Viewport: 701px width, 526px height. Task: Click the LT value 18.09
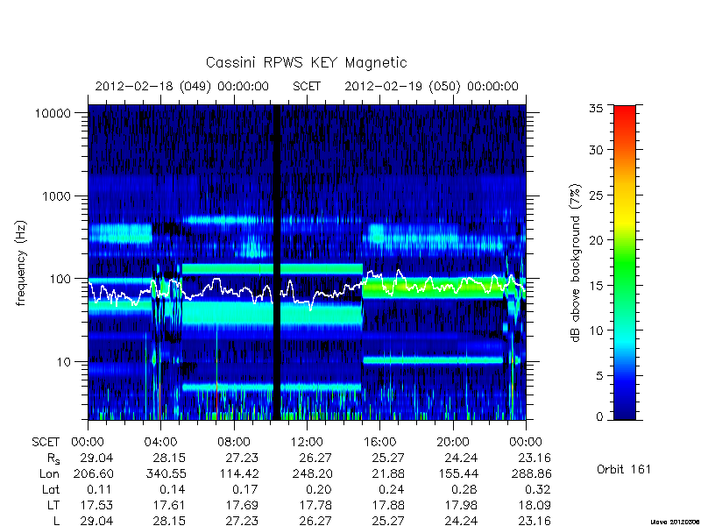(535, 506)
